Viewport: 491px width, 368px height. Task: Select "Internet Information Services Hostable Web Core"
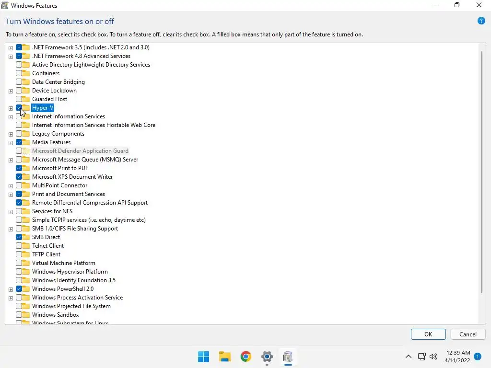point(94,125)
